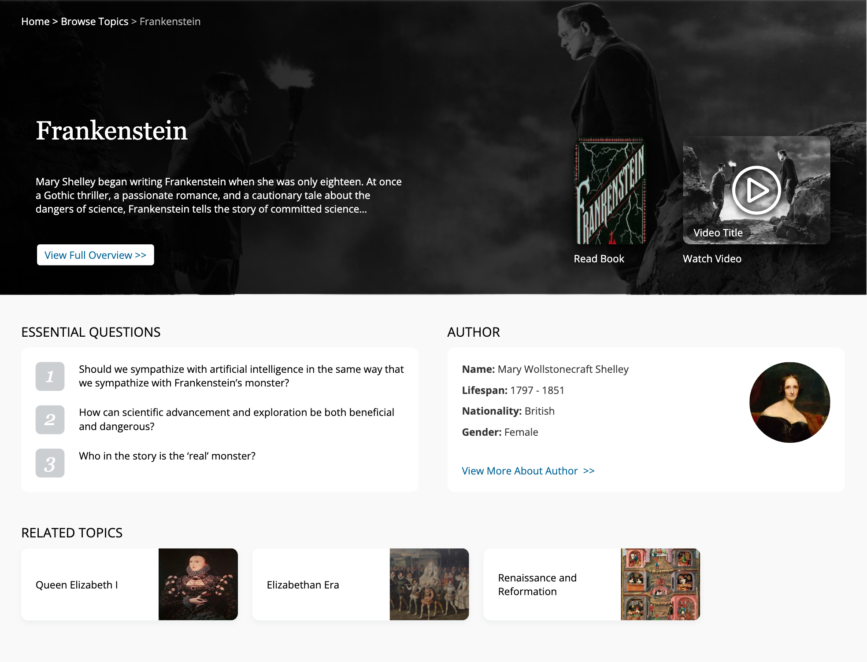Click the Renaissance and Reformation artwork thumbnail
The width and height of the screenshot is (867, 662).
point(660,584)
